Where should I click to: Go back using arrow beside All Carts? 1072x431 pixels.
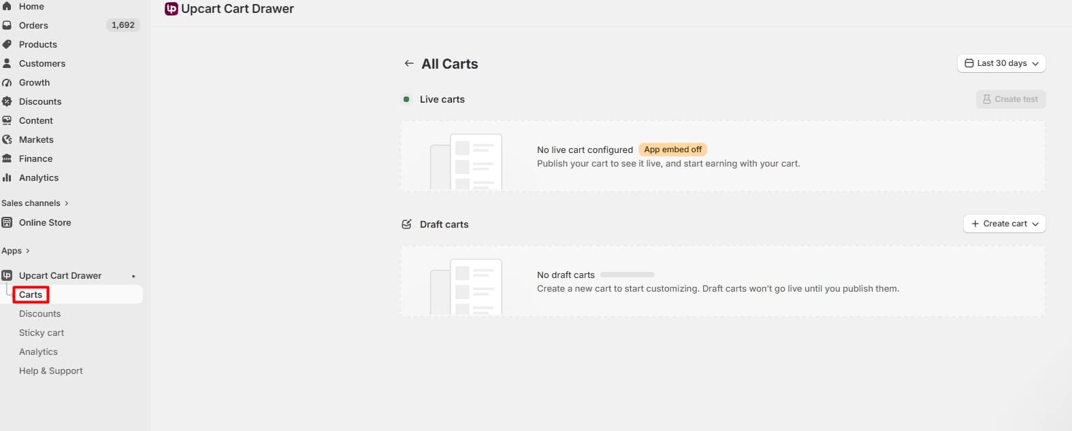pyautogui.click(x=409, y=63)
